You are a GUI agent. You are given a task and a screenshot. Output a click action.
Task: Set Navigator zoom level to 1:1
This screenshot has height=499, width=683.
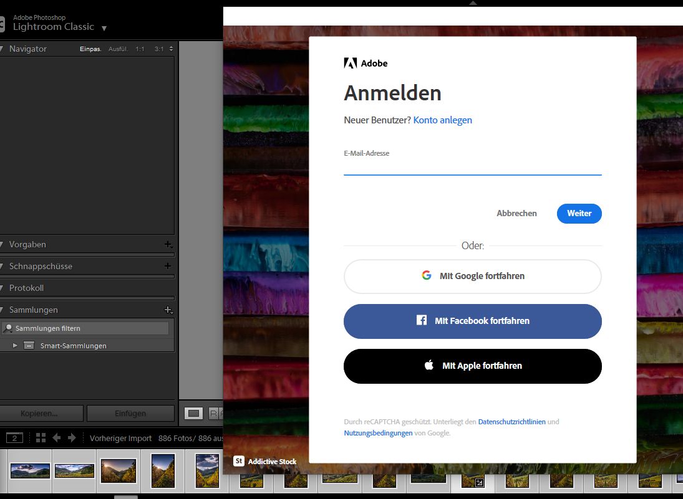click(140, 49)
